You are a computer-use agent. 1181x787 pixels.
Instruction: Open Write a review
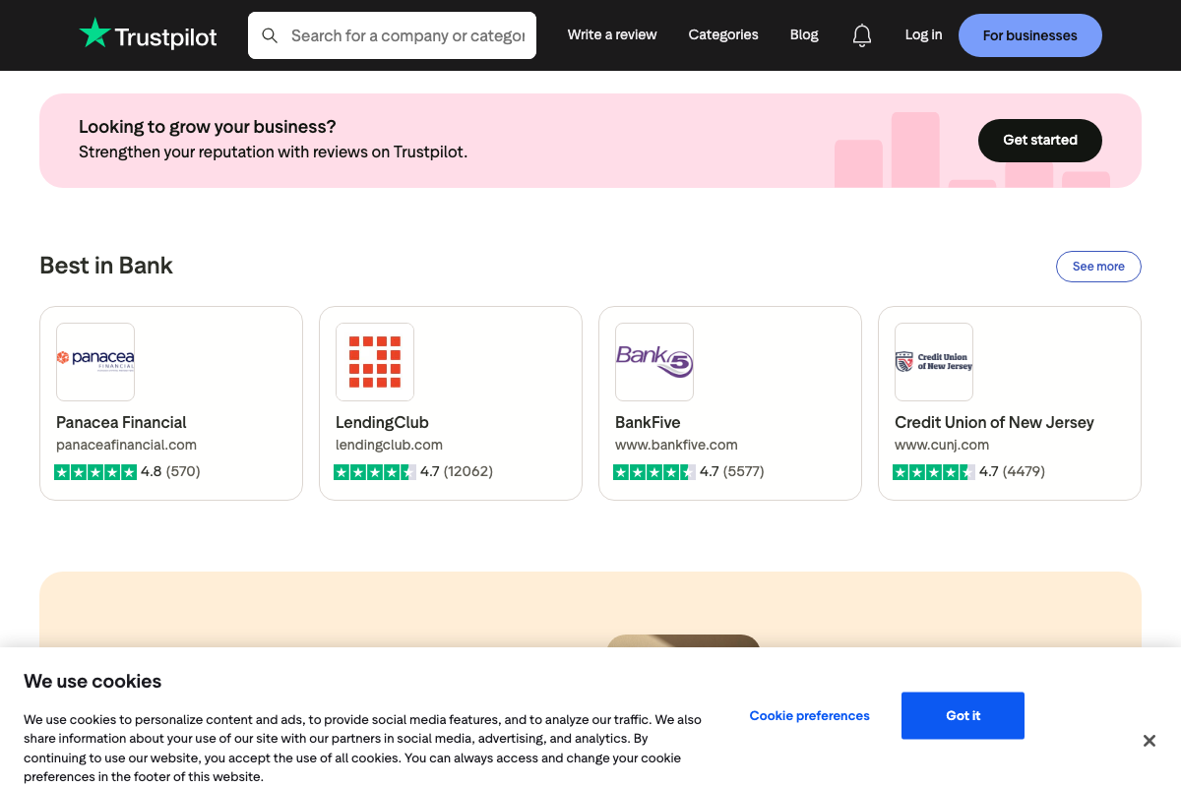[x=612, y=34]
